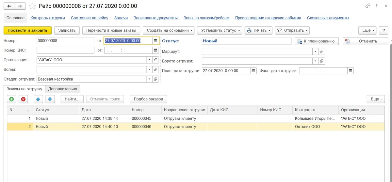Click the sort arrow in the N column header

coord(28,110)
